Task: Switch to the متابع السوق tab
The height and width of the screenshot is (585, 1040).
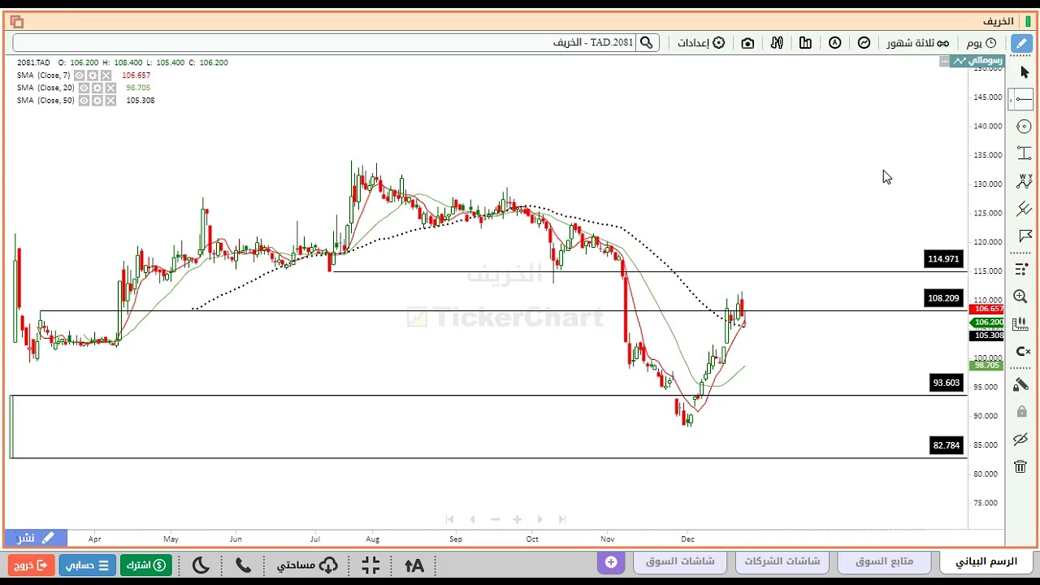Action: click(884, 562)
